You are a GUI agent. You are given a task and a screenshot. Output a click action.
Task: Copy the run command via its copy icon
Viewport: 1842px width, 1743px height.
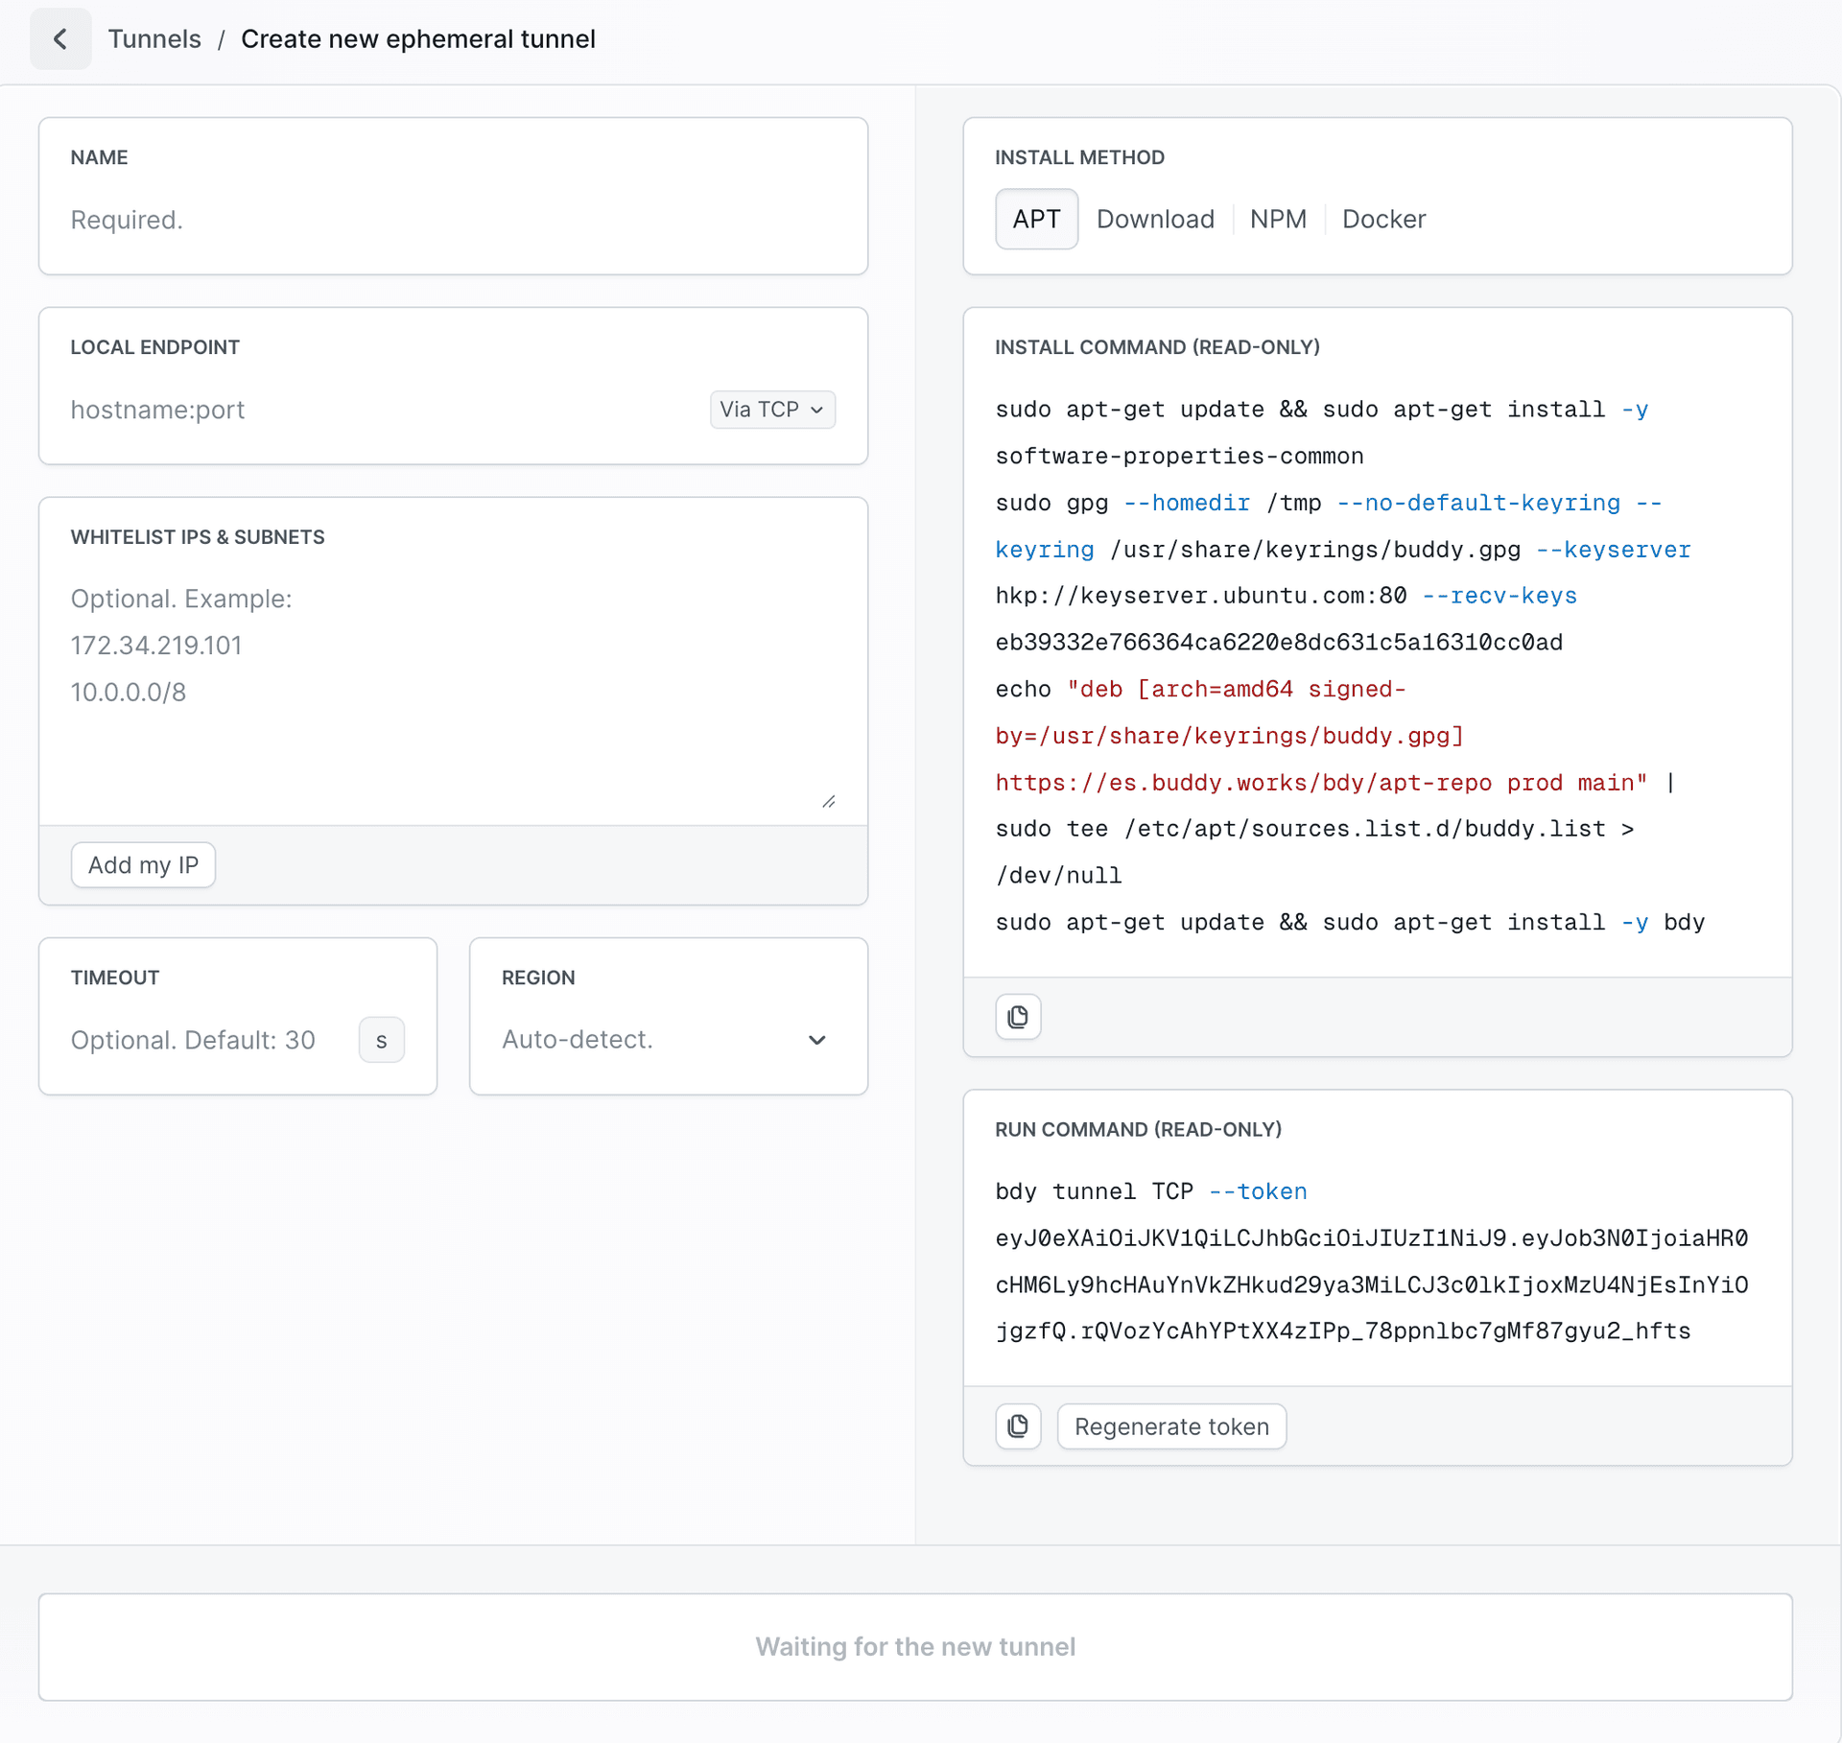1018,1426
